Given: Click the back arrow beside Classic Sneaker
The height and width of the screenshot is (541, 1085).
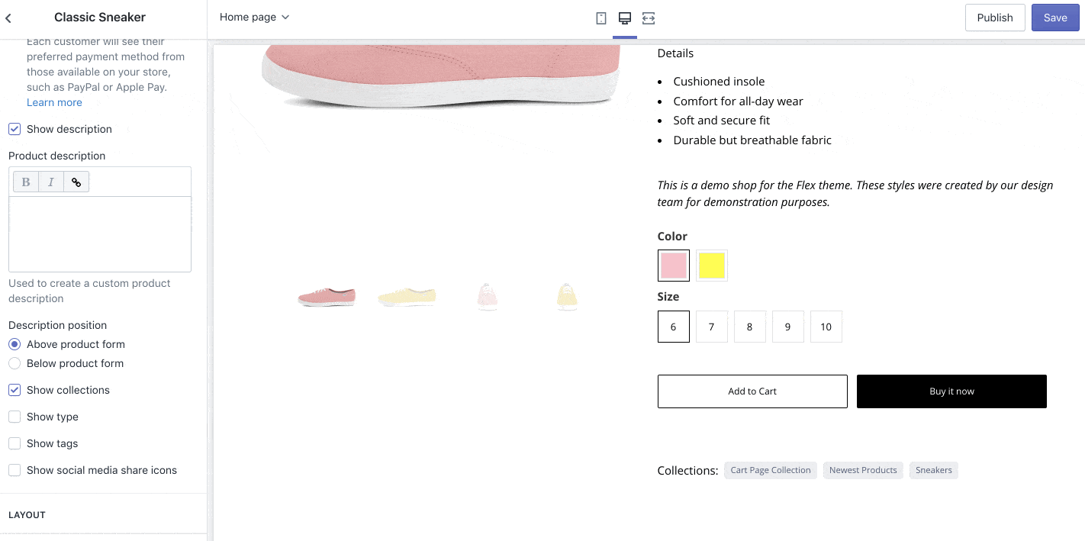Looking at the screenshot, I should pos(8,18).
